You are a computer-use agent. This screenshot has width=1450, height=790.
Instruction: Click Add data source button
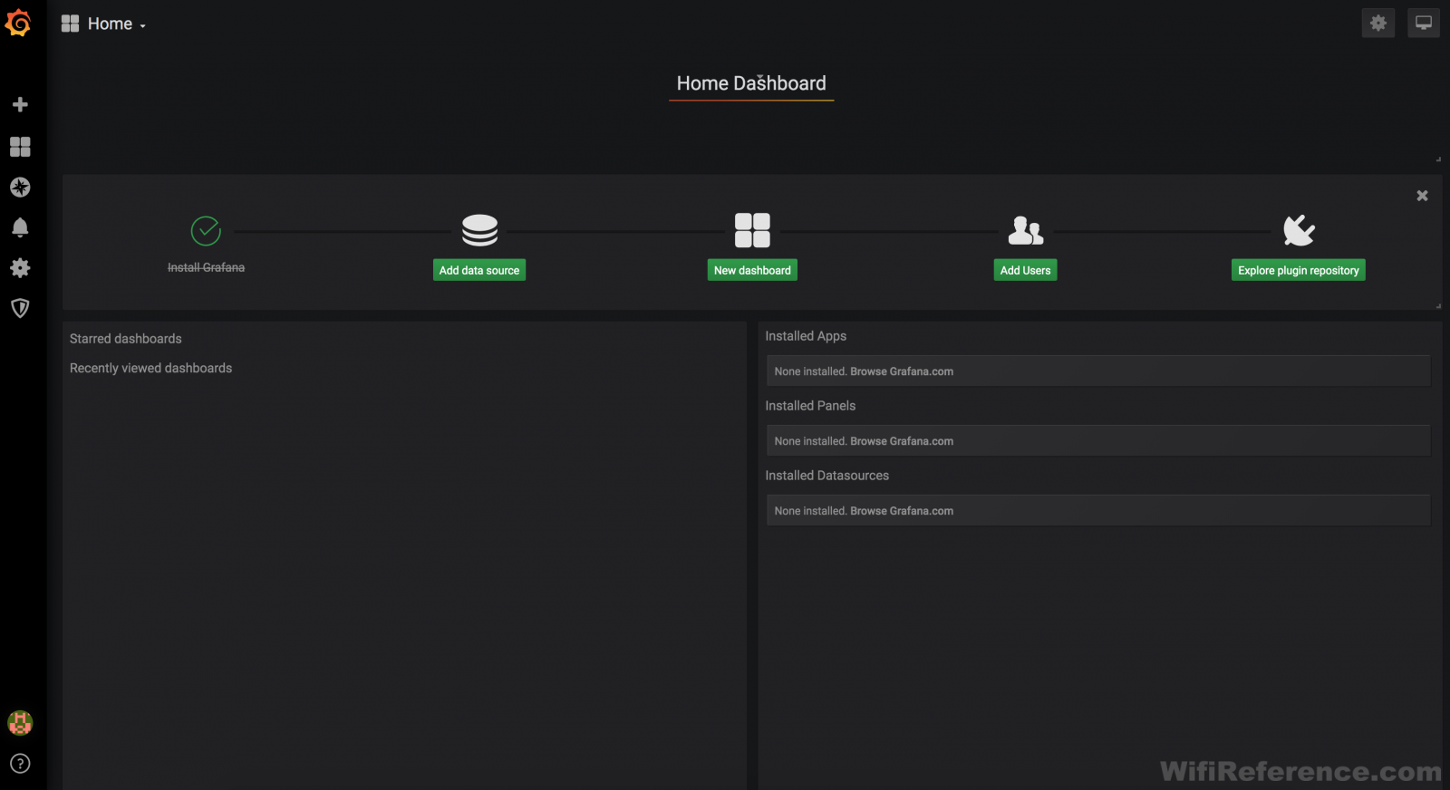tap(479, 270)
